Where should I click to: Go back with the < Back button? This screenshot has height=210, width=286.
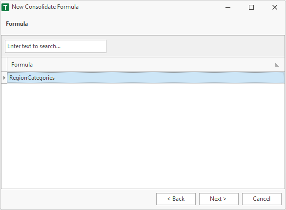tap(176, 199)
